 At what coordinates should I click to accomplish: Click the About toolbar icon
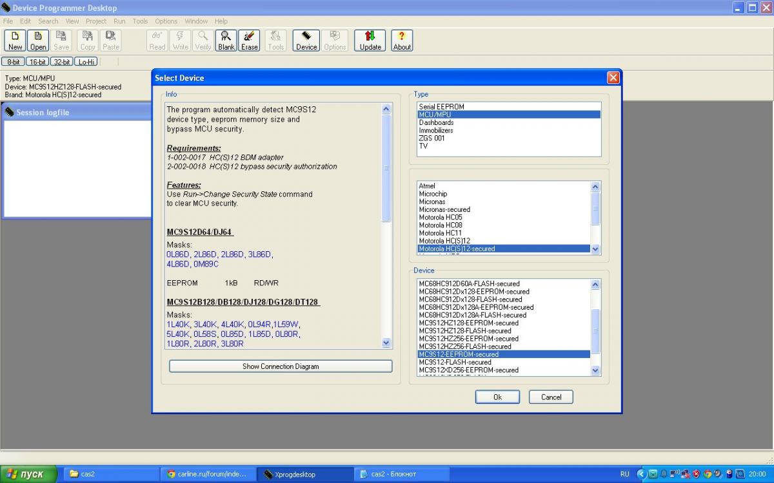(x=402, y=40)
